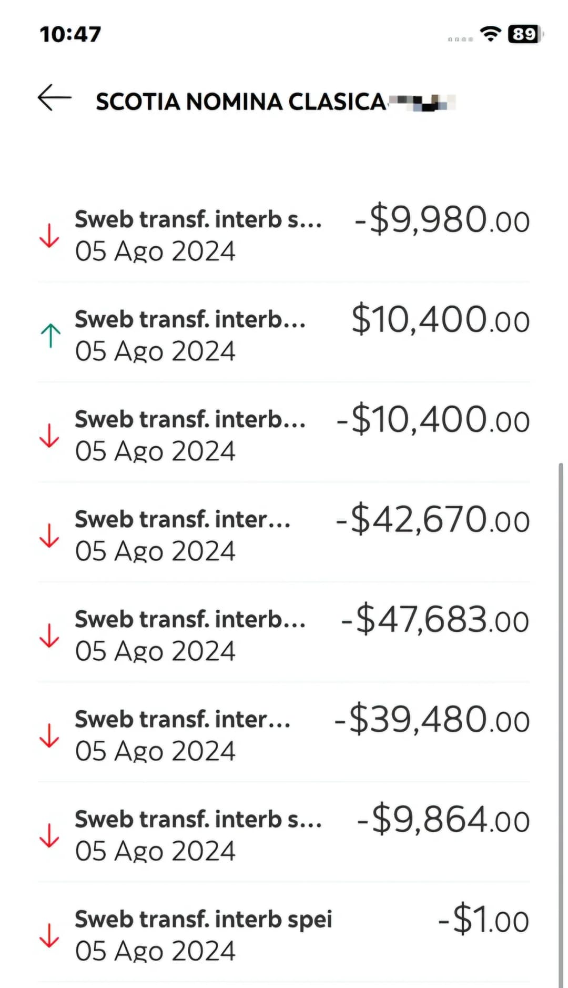Click the SCOTIA NOMINA CLASICA account title

[x=241, y=102]
